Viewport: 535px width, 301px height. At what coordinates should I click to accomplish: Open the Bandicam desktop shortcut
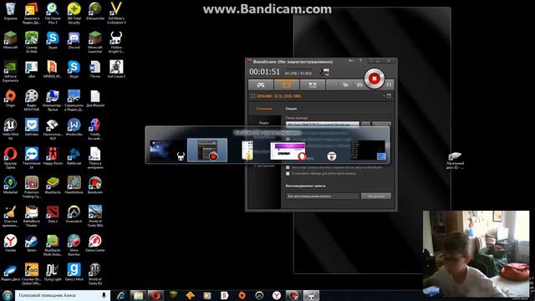tap(95, 186)
